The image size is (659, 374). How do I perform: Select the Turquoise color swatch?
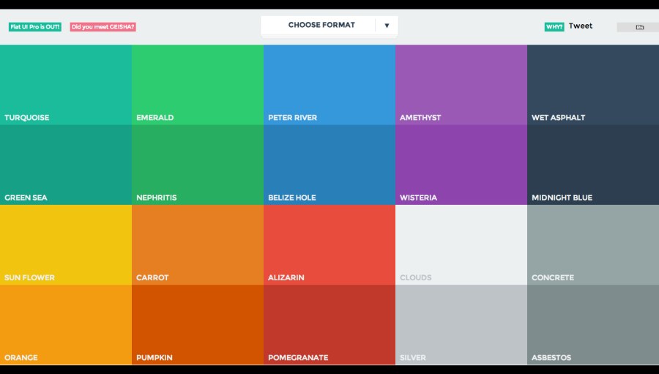coord(66,85)
